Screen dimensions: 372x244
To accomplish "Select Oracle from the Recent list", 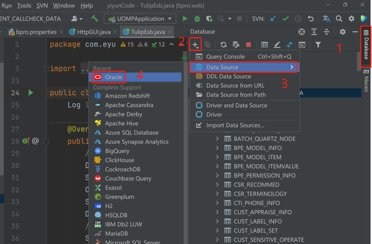I will point(113,77).
